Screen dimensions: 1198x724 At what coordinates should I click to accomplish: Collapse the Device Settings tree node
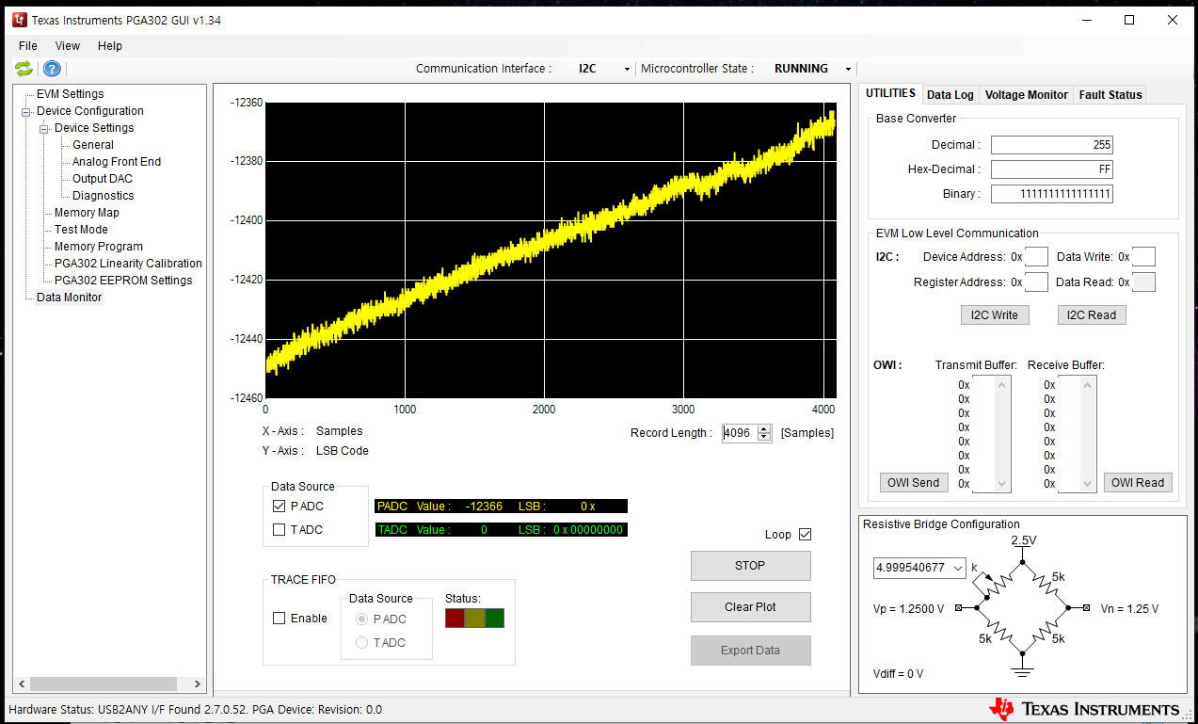click(x=43, y=128)
